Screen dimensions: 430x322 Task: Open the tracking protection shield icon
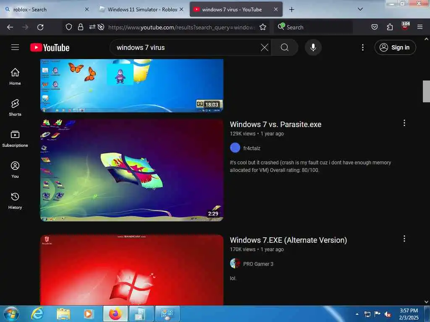click(x=69, y=27)
